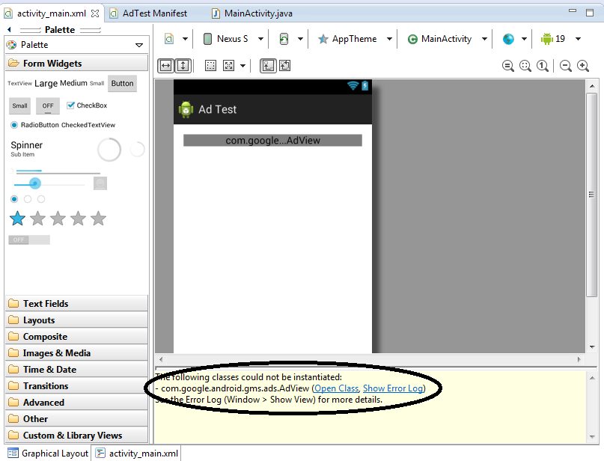Image resolution: width=604 pixels, height=461 pixels.
Task: Toggle the OFF ToggleButton widget
Action: click(x=48, y=106)
